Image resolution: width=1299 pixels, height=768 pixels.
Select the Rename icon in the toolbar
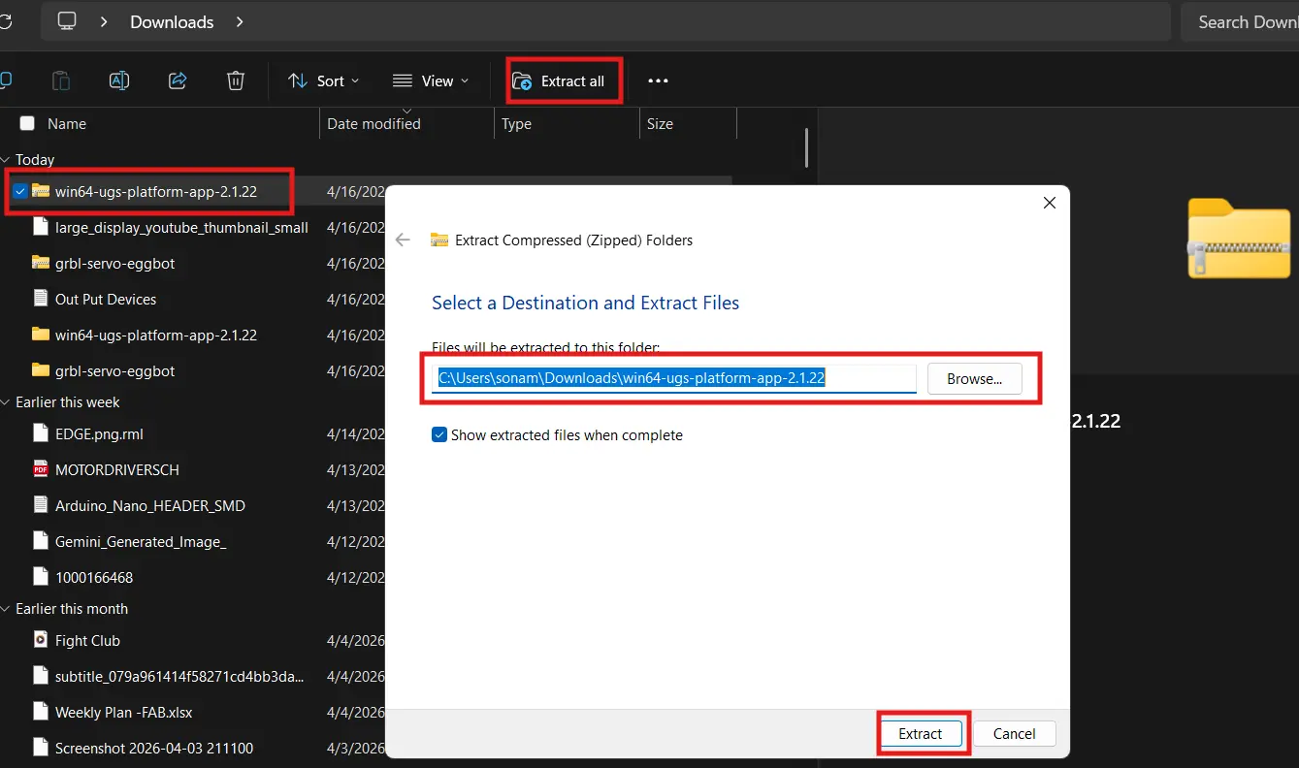[119, 80]
